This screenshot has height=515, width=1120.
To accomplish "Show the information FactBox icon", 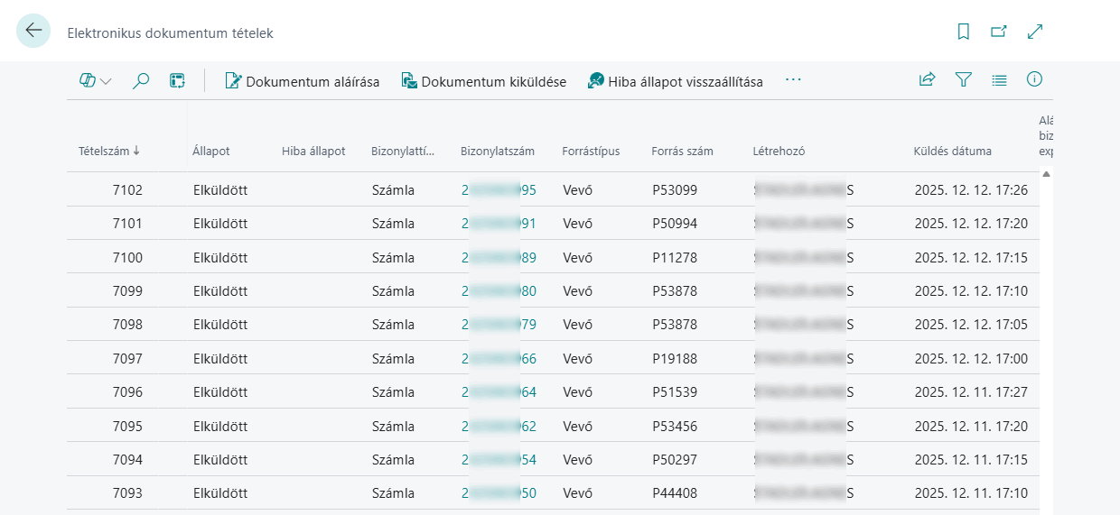I will point(1034,79).
